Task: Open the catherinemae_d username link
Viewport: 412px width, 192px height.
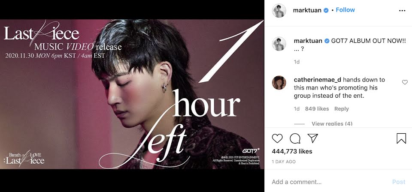Action: point(317,80)
